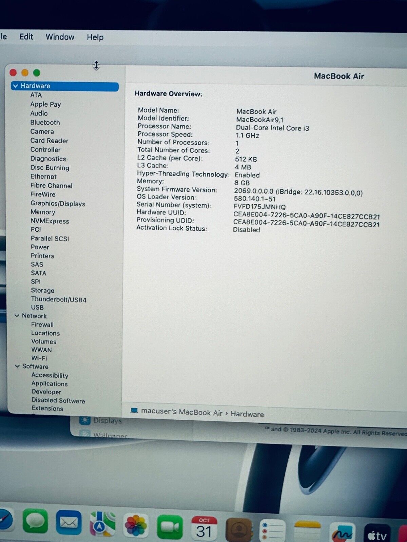This screenshot has height=542, width=407.
Task: Open Reminders from the Dock
Action: 273,531
